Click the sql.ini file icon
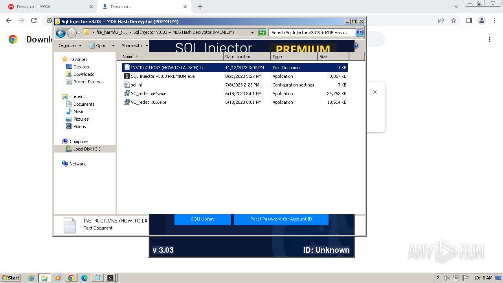 tap(127, 85)
